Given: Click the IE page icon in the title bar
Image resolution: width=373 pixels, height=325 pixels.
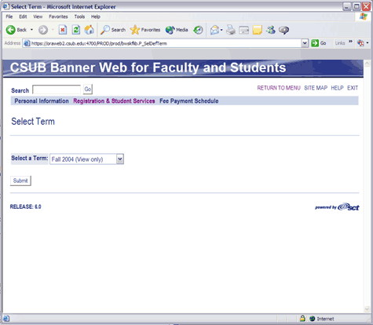Looking at the screenshot, I should pos(6,6).
